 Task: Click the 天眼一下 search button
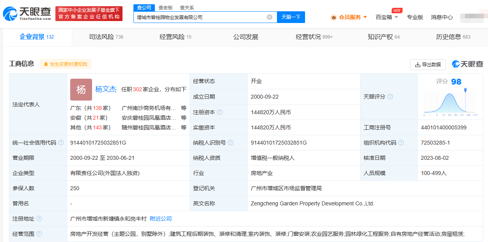pos(291,17)
